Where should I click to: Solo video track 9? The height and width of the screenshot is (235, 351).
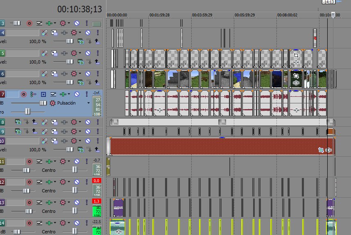click(97, 131)
